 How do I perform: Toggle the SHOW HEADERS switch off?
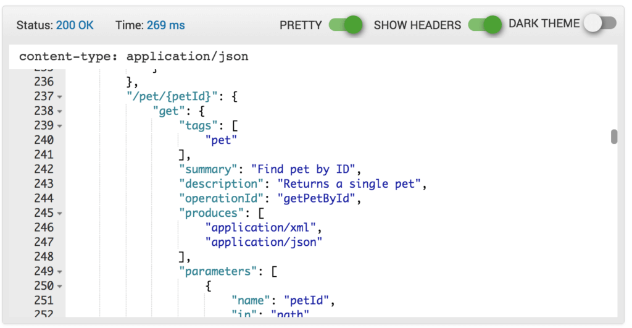[x=485, y=25]
